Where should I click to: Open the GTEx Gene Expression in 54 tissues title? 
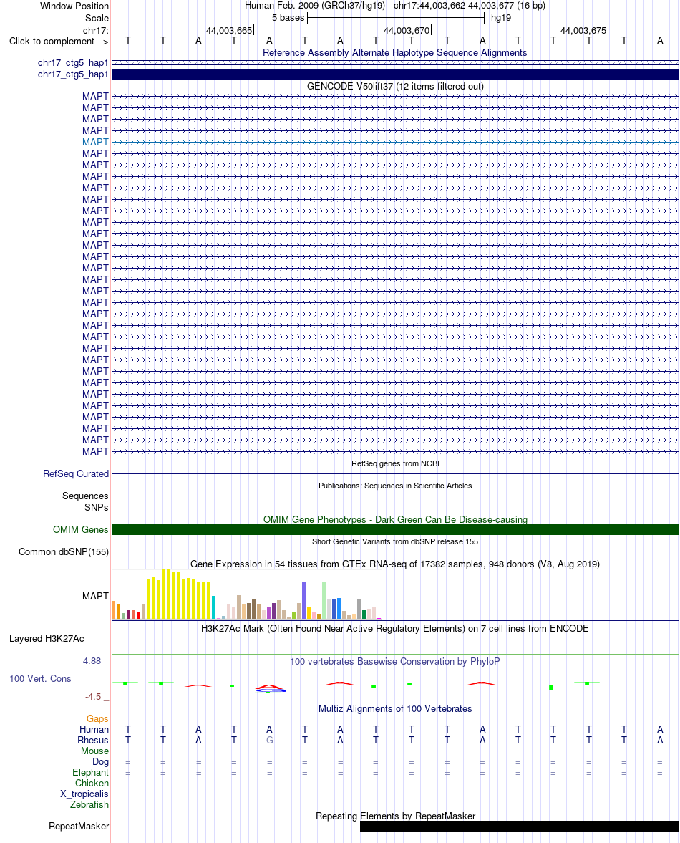(x=395, y=564)
